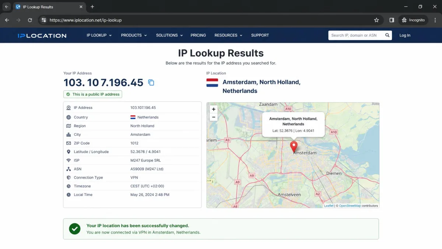The width and height of the screenshot is (442, 249).
Task: Open the SUPPORT page
Action: tap(260, 35)
